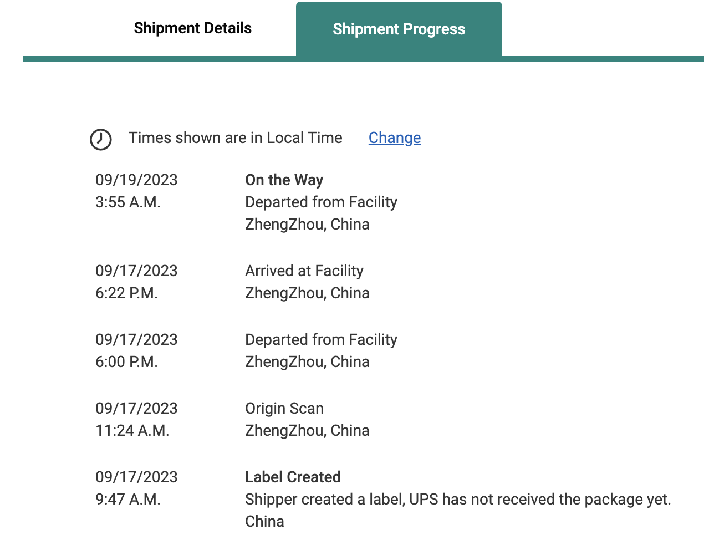The width and height of the screenshot is (704, 550).
Task: Click the clock icon beside Local Time
Action: pos(101,139)
